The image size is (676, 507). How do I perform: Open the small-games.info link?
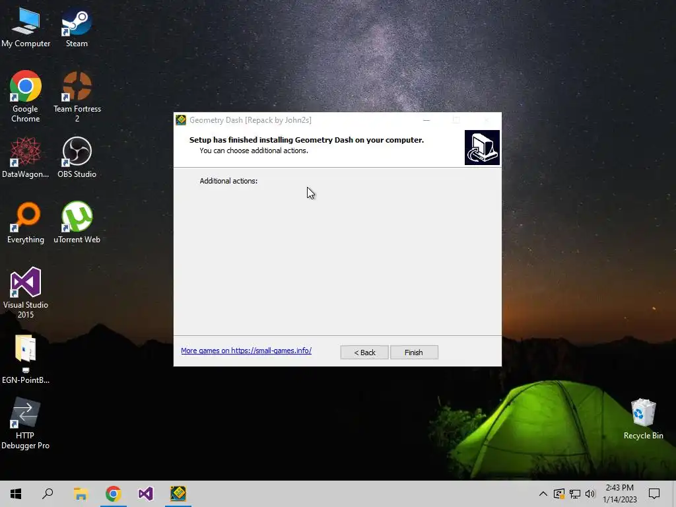246,351
